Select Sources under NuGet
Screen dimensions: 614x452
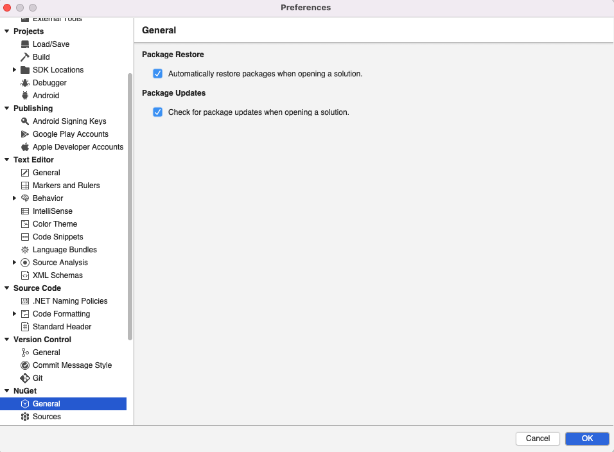pos(47,416)
